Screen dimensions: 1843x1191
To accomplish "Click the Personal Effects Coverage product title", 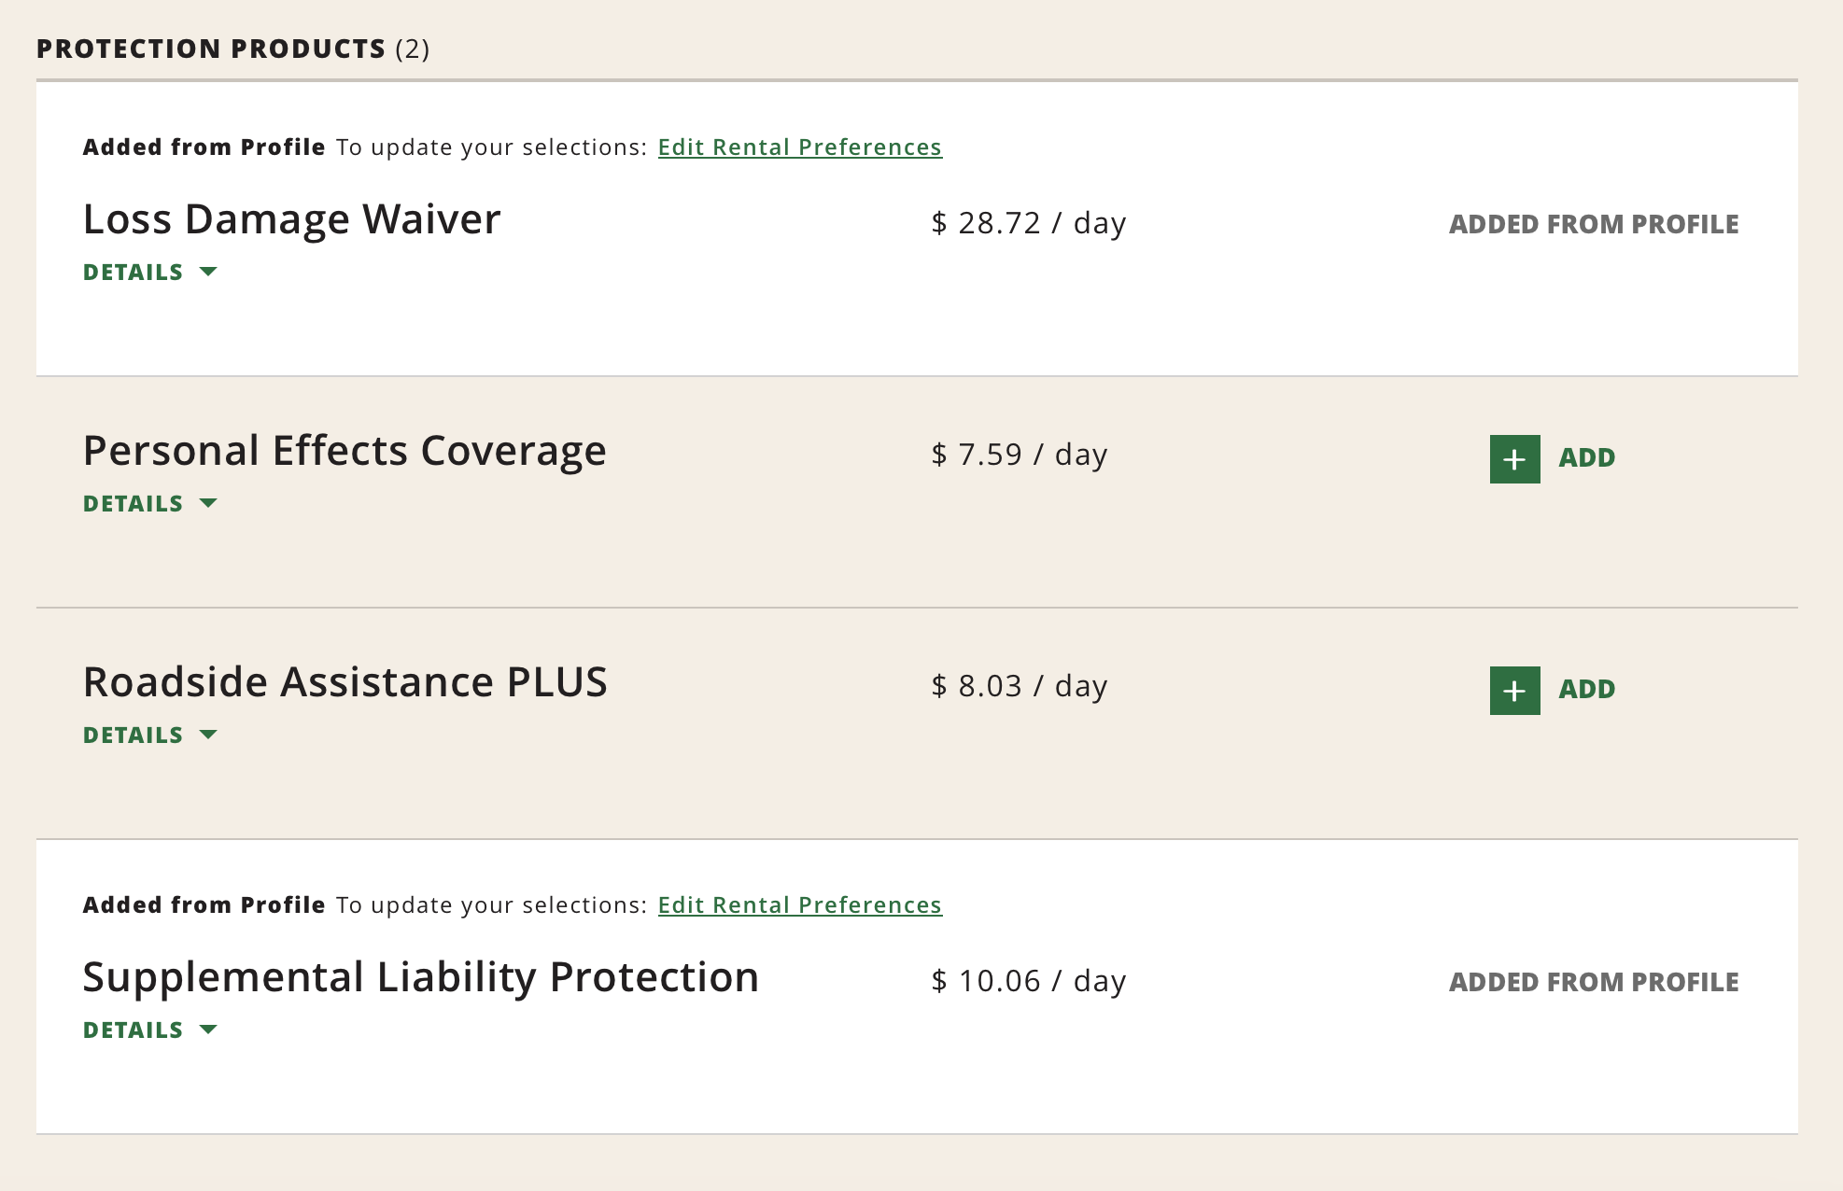I will tap(345, 452).
